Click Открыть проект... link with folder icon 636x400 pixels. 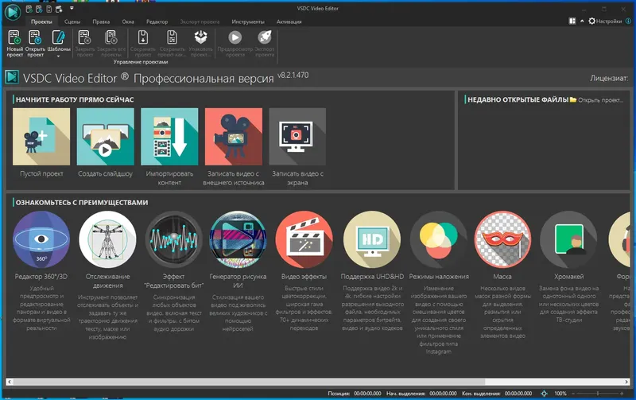597,99
